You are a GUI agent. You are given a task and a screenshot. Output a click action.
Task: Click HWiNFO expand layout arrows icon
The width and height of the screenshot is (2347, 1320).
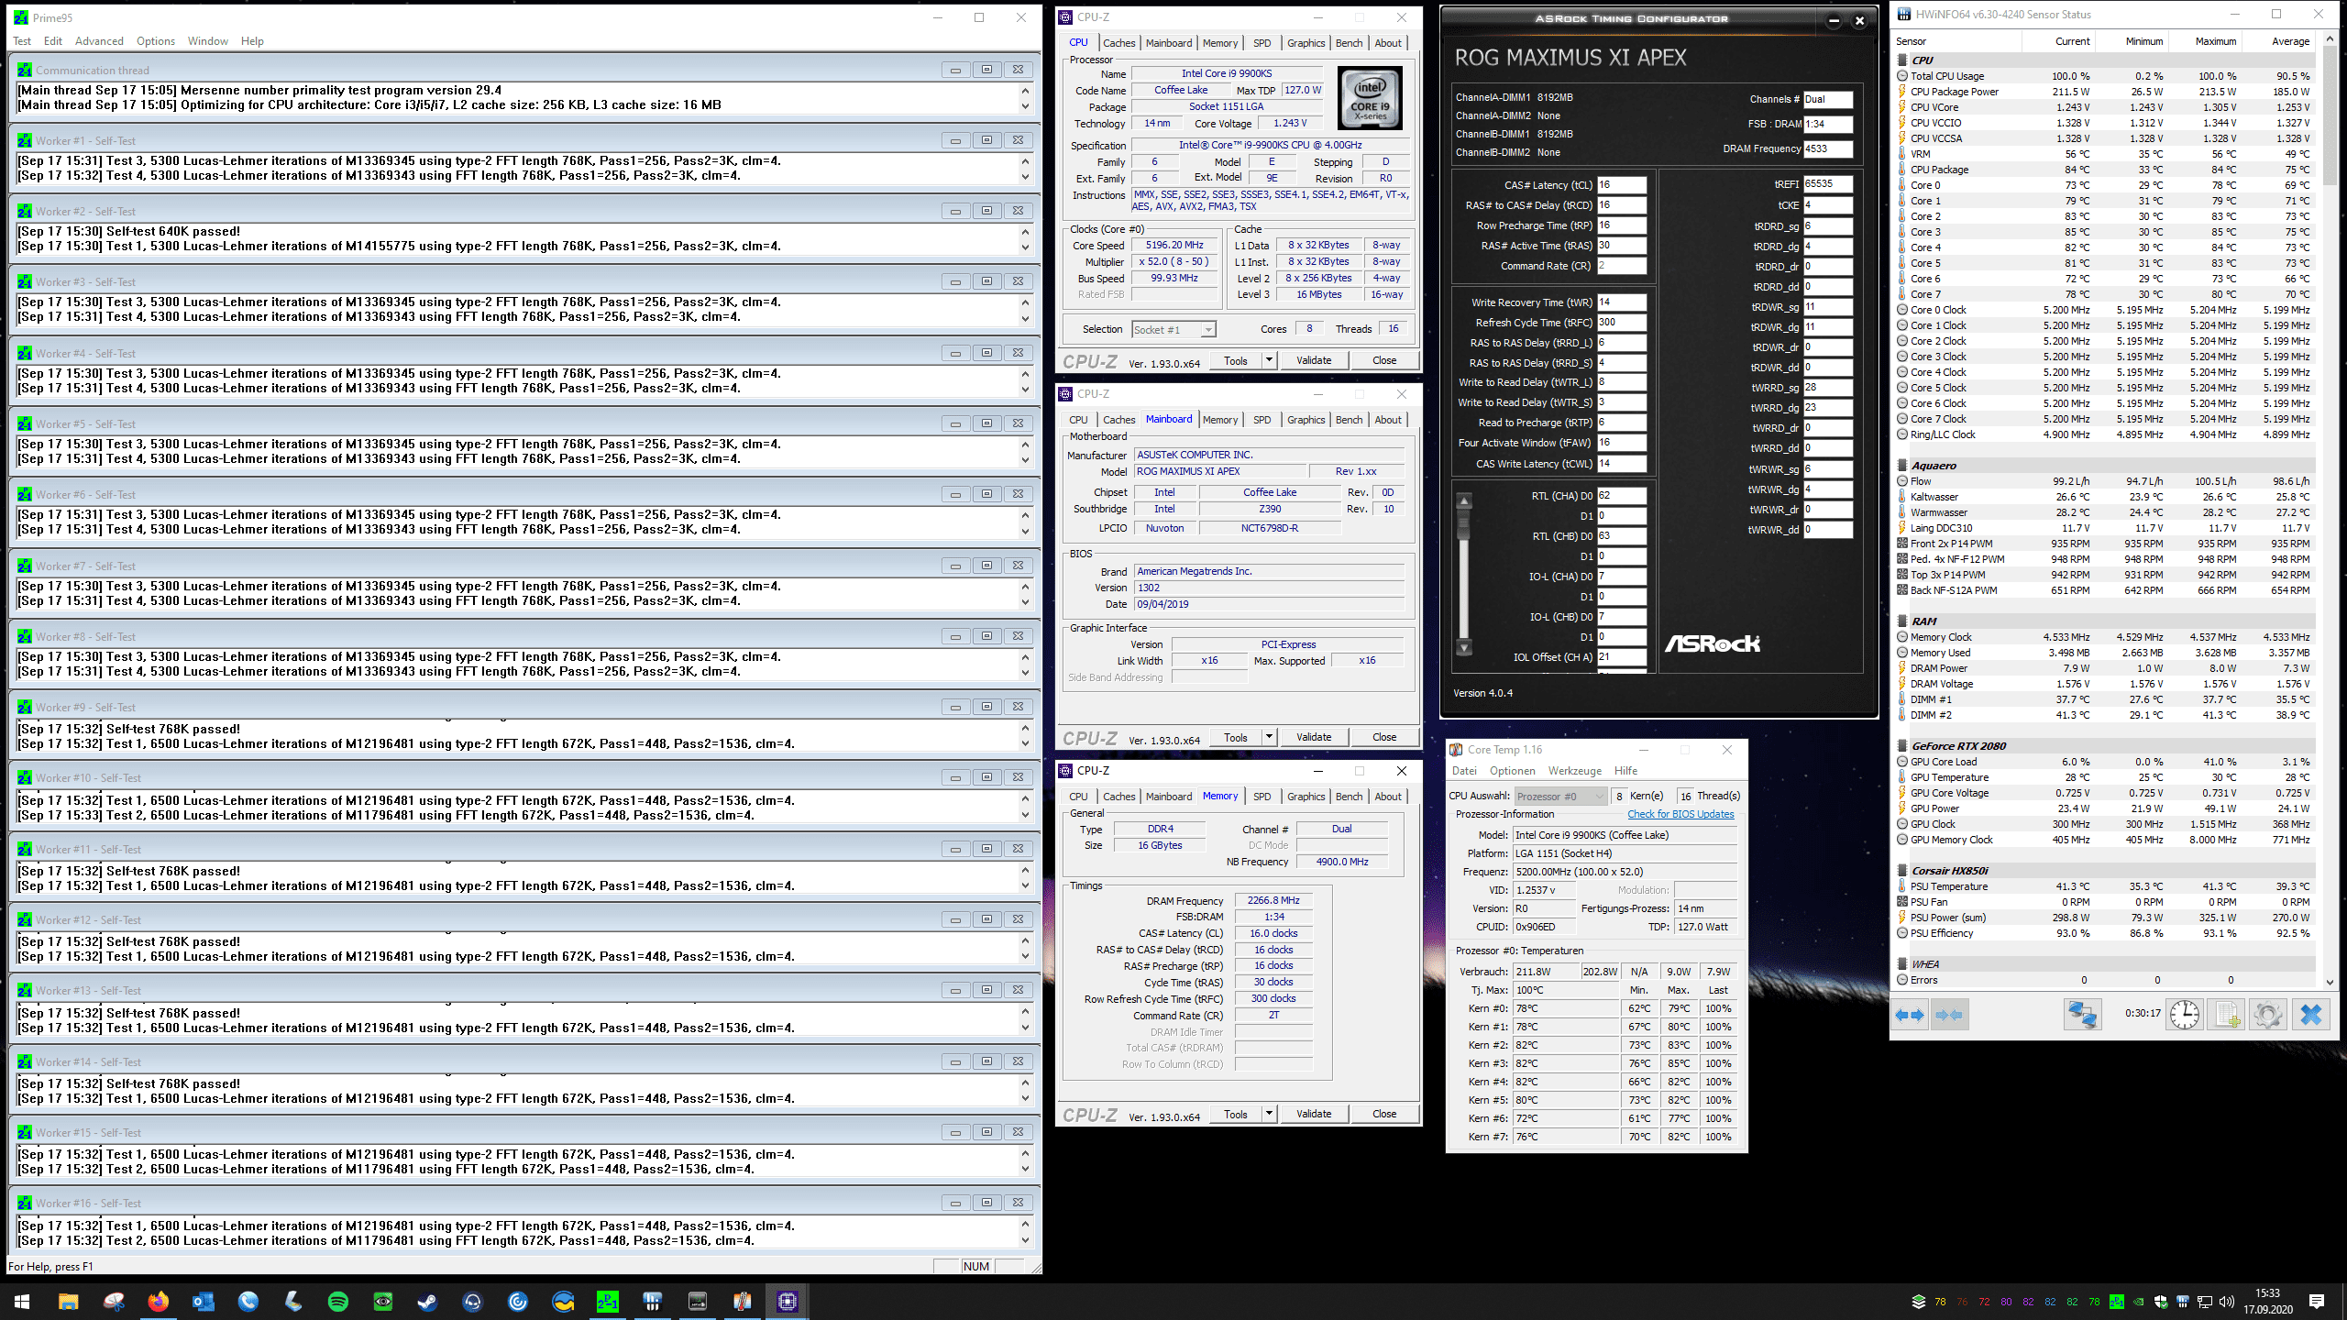[x=1910, y=1015]
